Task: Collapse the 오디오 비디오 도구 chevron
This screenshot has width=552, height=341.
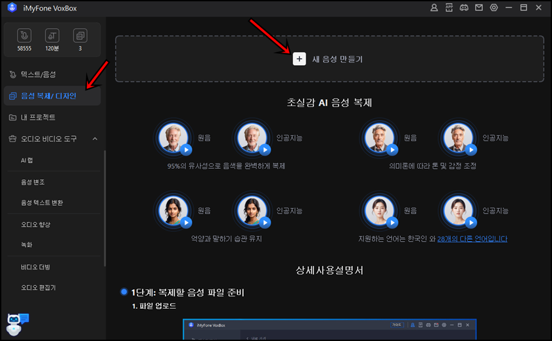Action: [95, 139]
